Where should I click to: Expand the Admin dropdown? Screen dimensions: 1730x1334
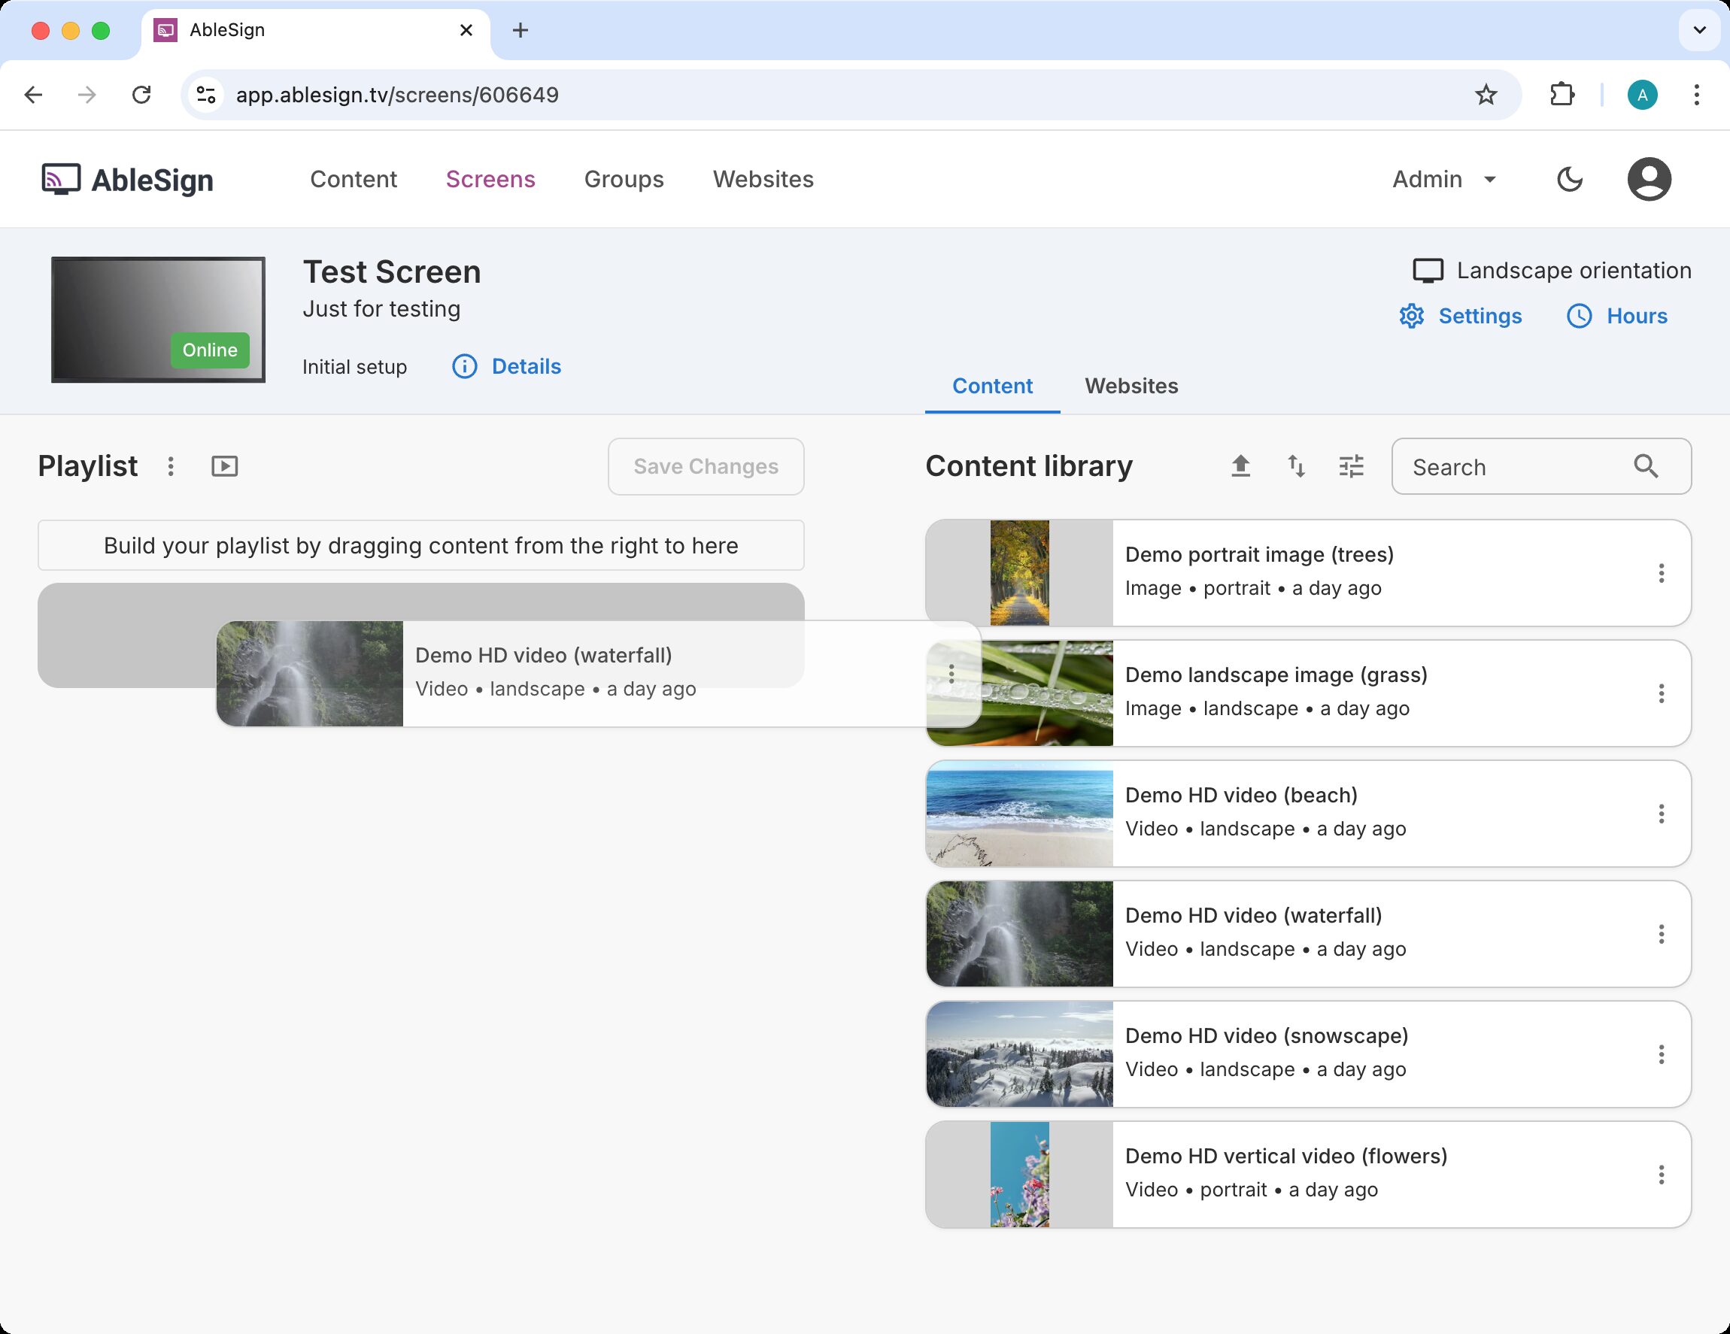[x=1444, y=179]
